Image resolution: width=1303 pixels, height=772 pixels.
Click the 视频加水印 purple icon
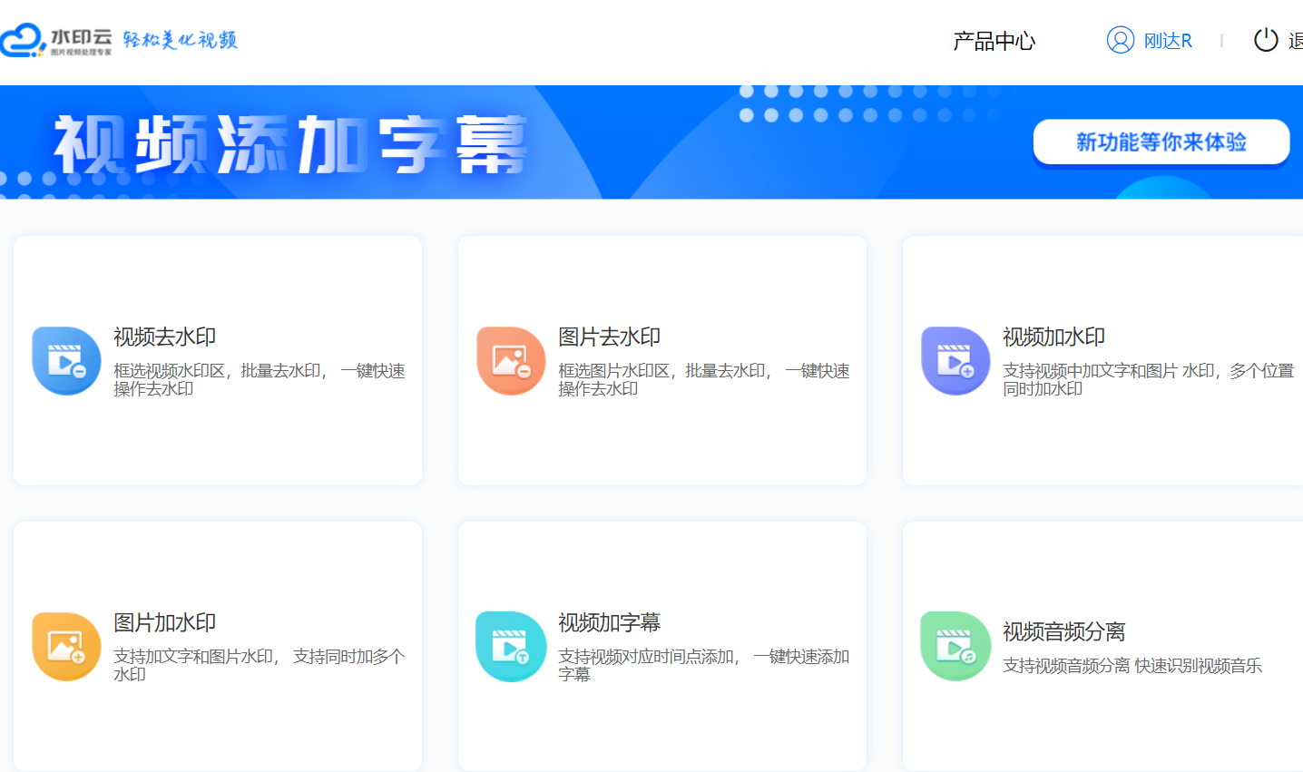coord(955,361)
